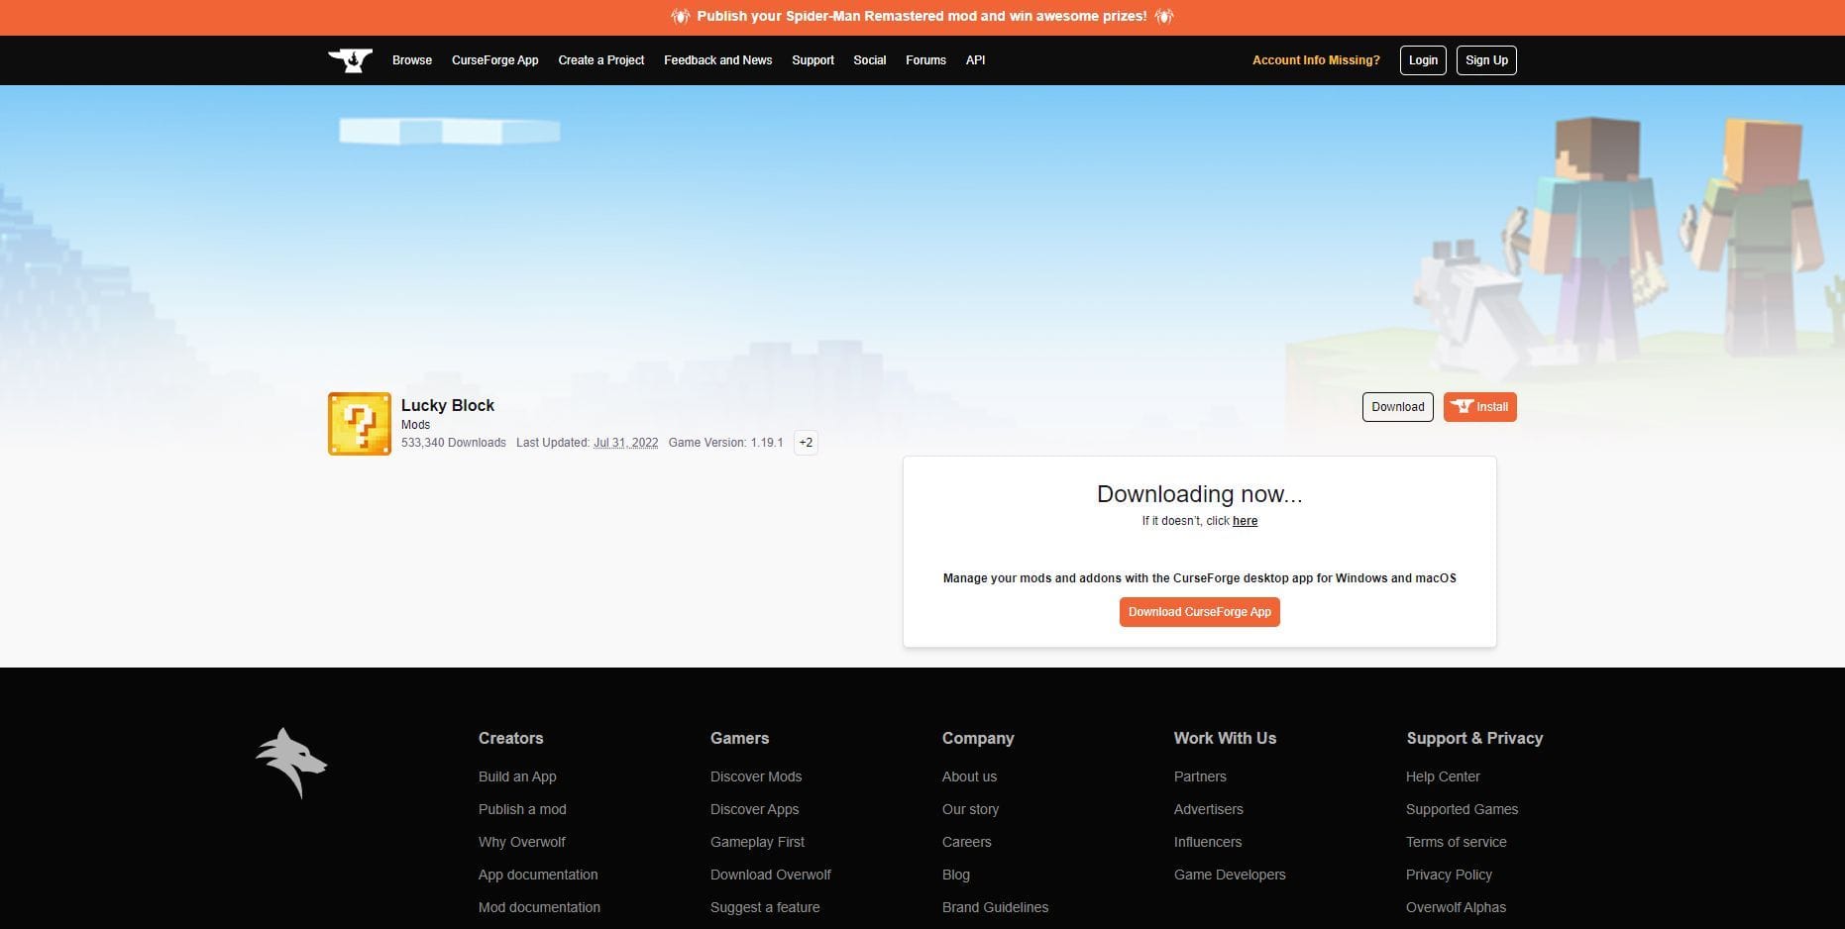Open Account Info Missing link

[x=1315, y=60]
